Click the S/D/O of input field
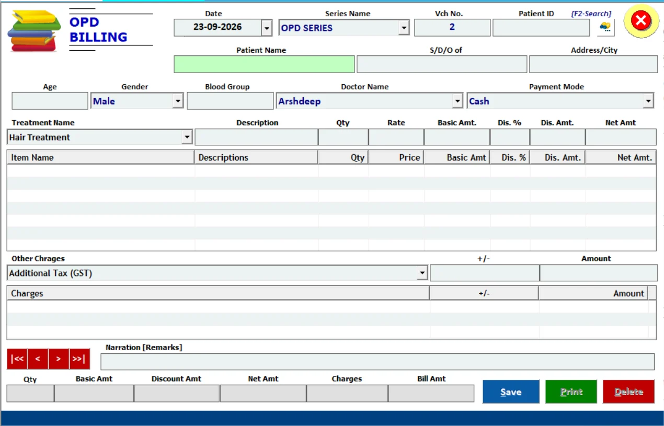Screen dimensions: 664x426 point(442,64)
